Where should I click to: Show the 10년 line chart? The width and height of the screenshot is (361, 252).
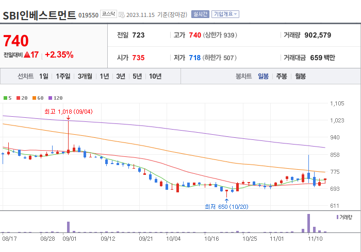click(155, 76)
